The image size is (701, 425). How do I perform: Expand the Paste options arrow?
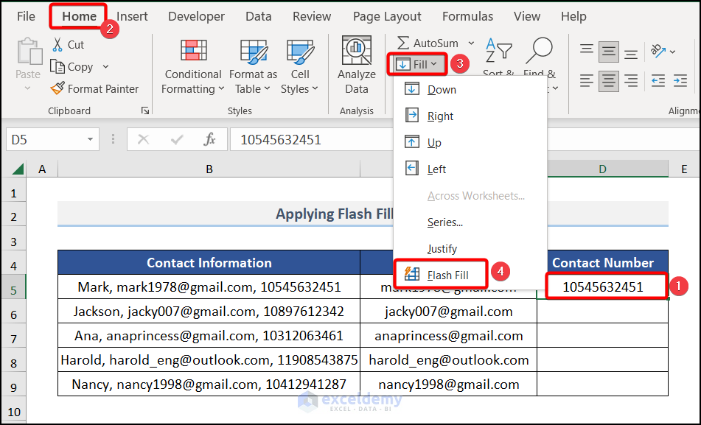click(x=28, y=88)
